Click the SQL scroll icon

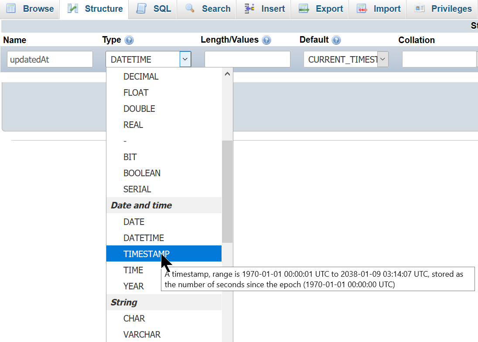click(x=142, y=9)
